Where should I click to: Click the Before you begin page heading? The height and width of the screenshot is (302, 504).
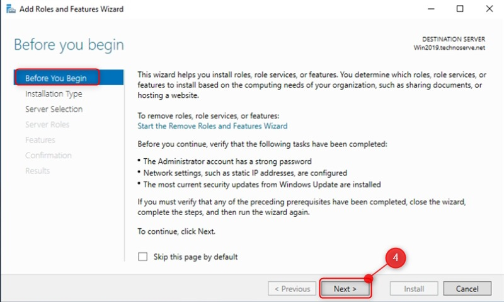coord(69,45)
